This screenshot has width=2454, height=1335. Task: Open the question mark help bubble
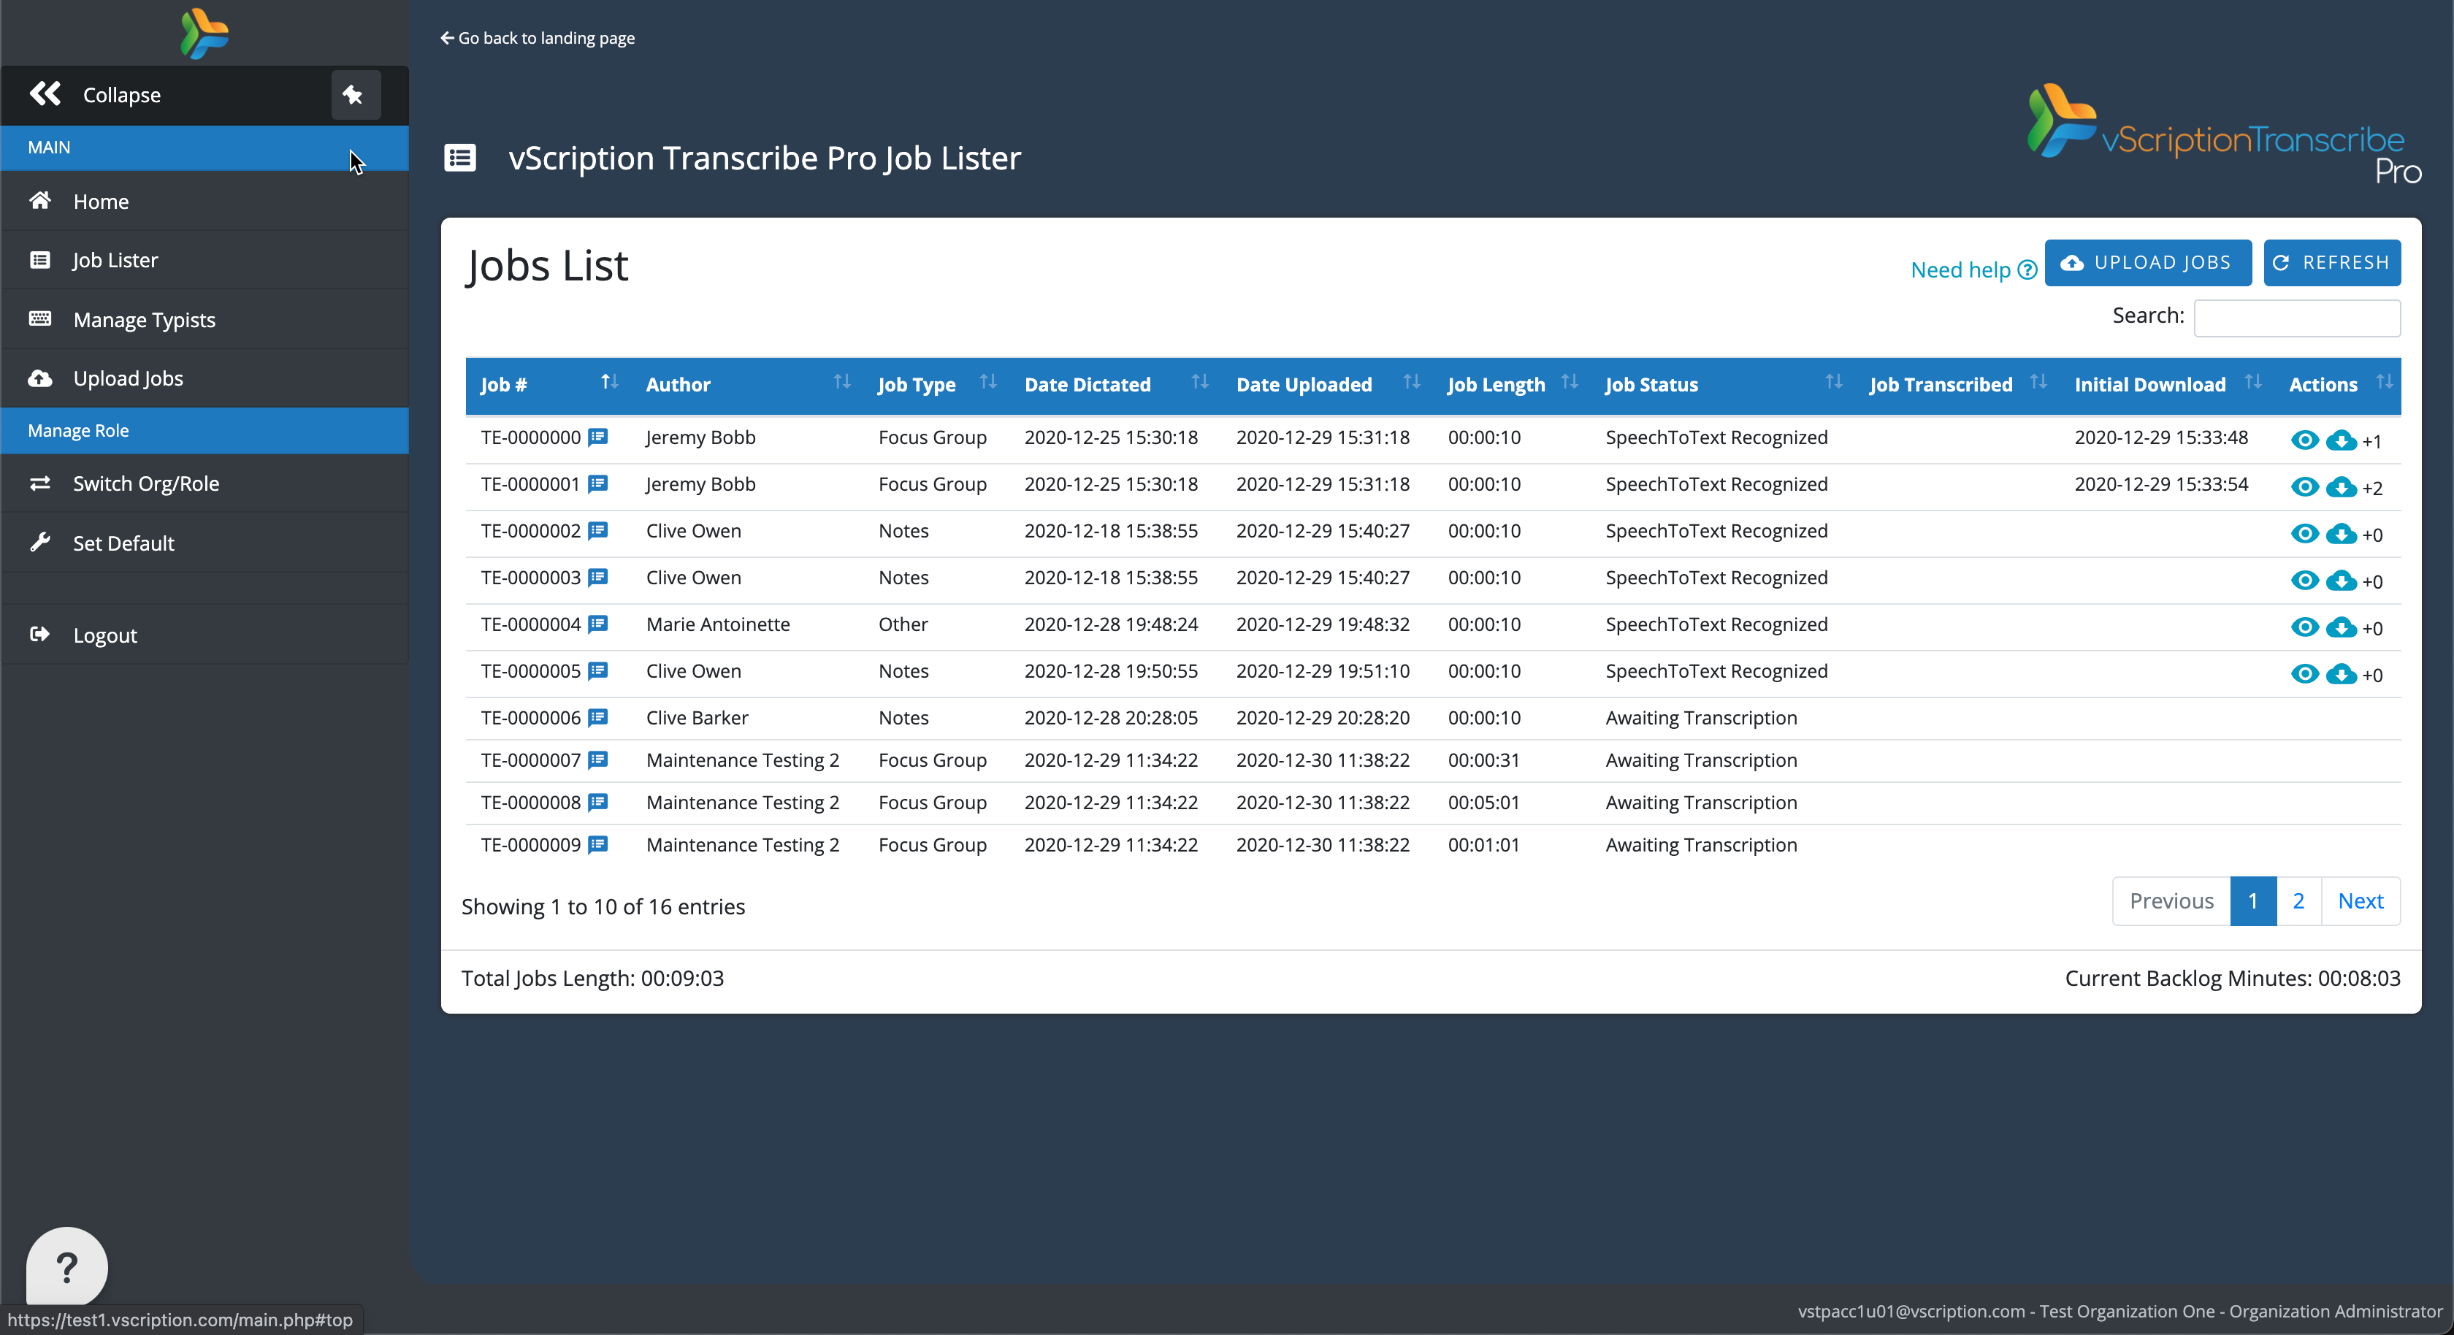click(x=66, y=1266)
